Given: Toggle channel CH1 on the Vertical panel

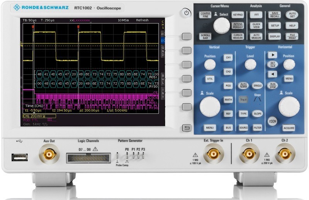Looking at the screenshot, I should tap(228, 57).
